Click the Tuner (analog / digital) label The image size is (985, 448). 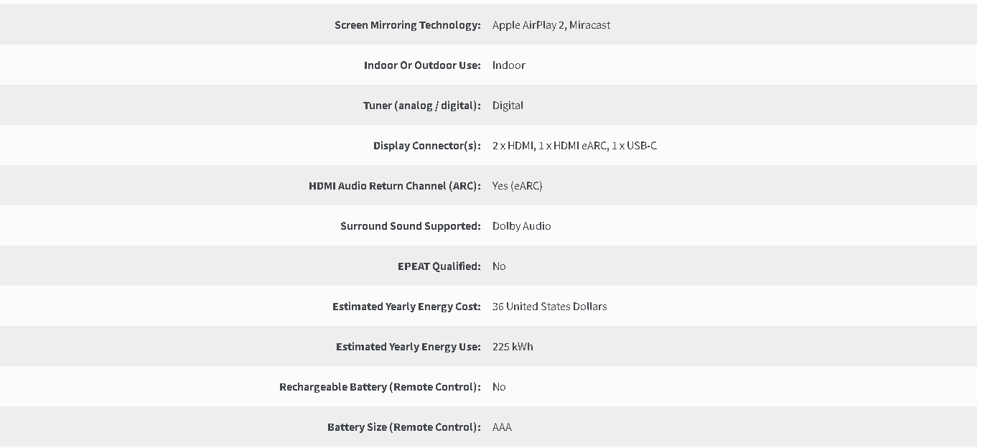point(422,106)
